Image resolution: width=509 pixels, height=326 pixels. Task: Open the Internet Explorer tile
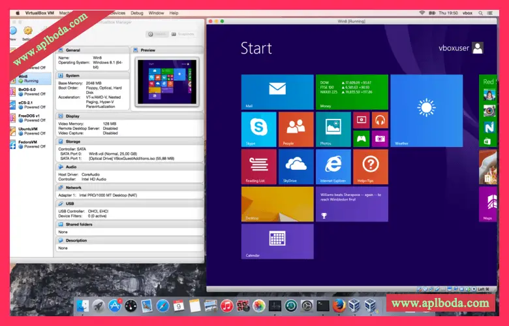pos(333,167)
